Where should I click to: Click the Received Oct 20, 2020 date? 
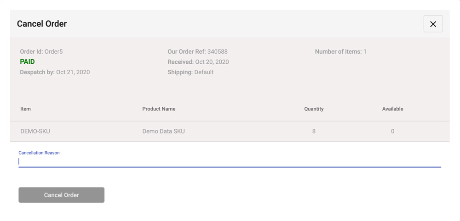click(x=198, y=62)
